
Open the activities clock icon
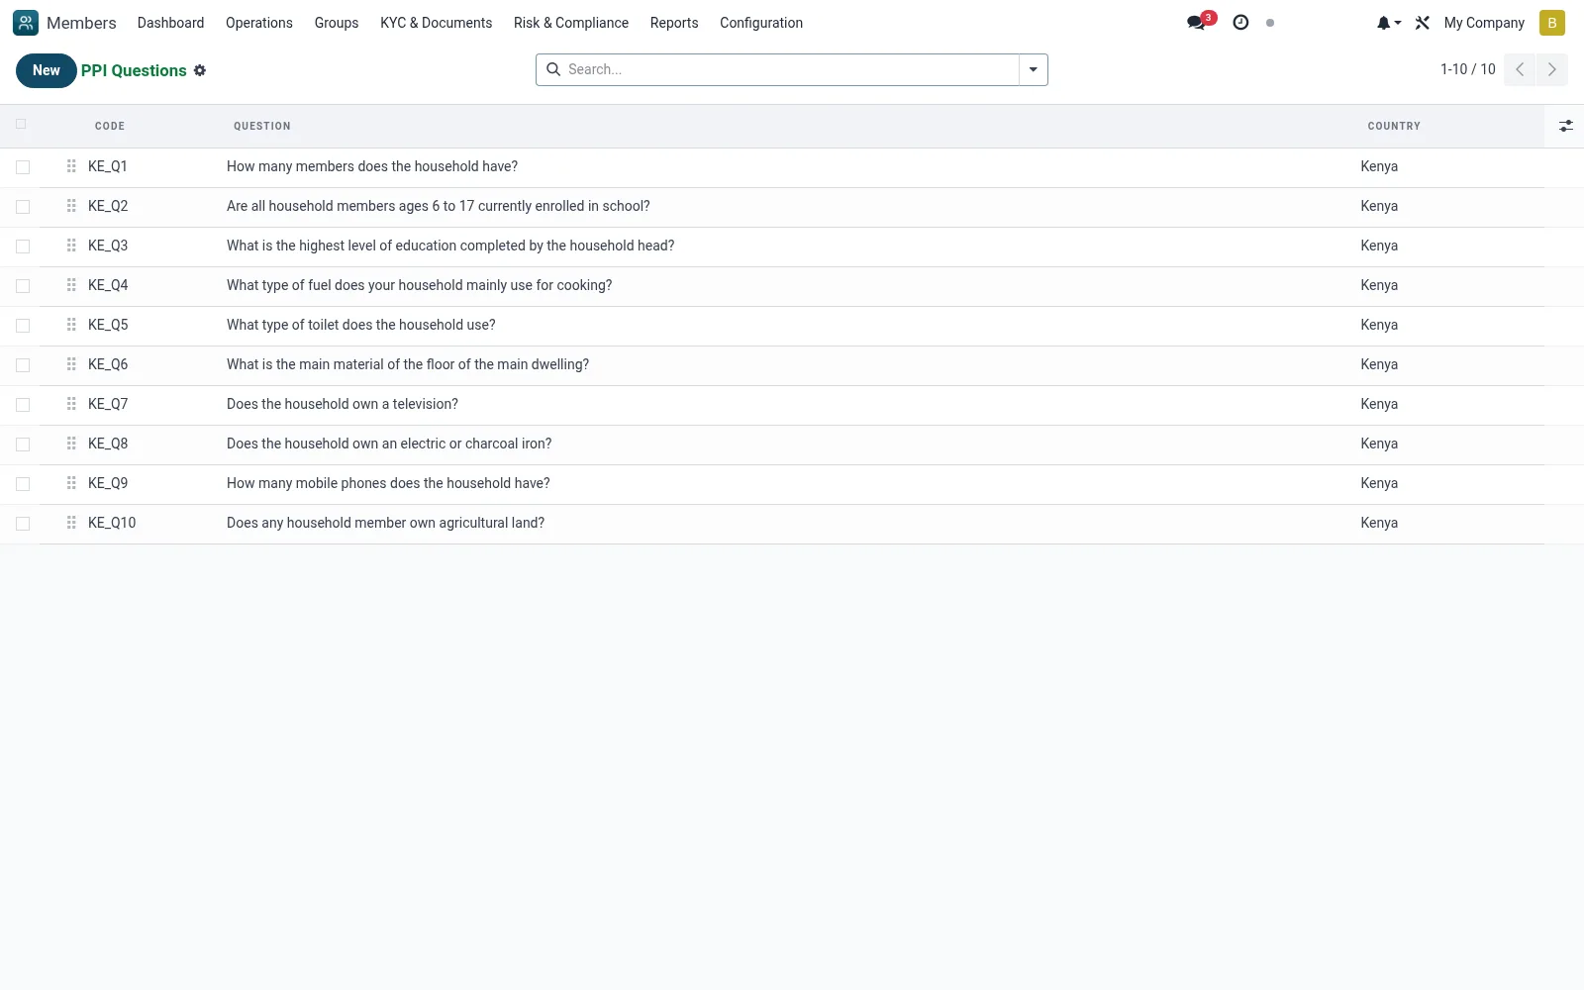pos(1240,23)
